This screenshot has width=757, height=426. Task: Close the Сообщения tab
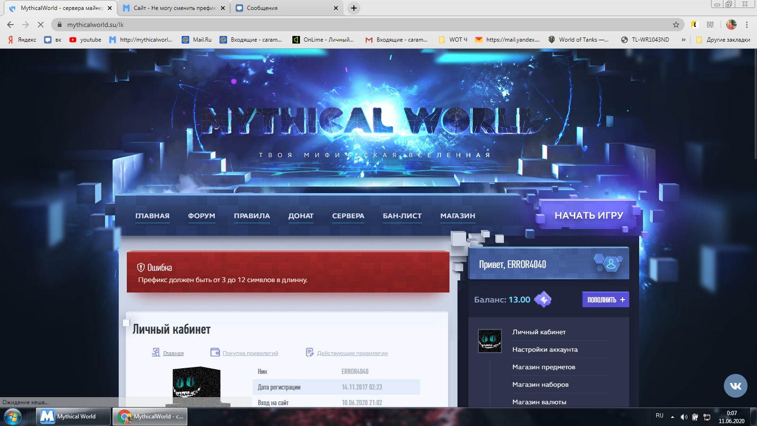click(336, 8)
